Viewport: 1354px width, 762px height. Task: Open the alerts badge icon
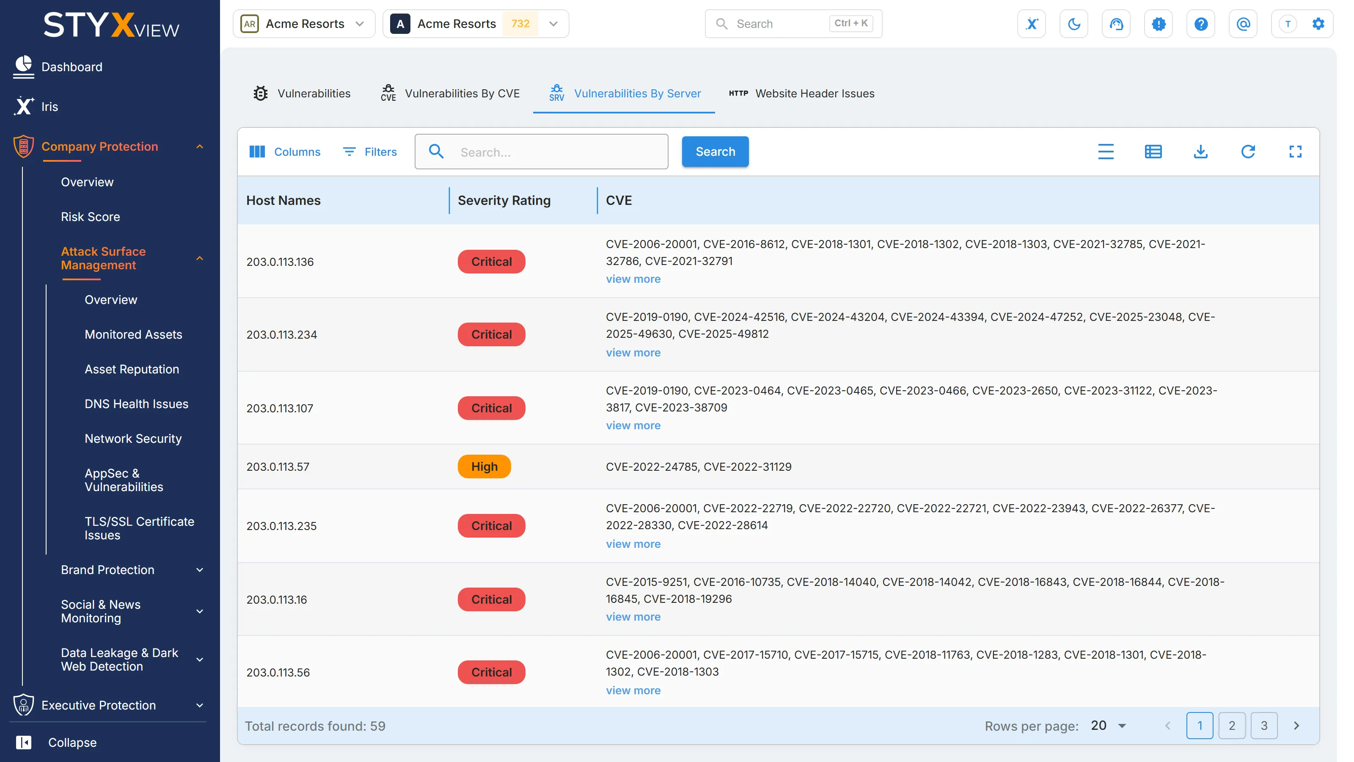[x=1159, y=24]
